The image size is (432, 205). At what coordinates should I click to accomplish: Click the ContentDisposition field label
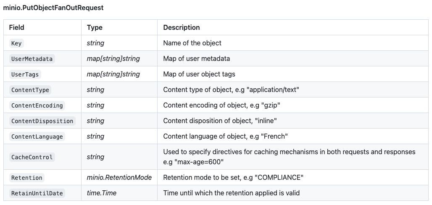coord(42,121)
